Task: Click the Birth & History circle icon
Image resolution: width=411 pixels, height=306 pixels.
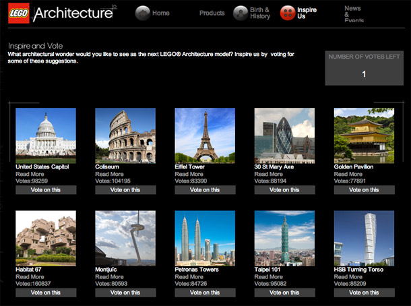Action: click(x=241, y=13)
